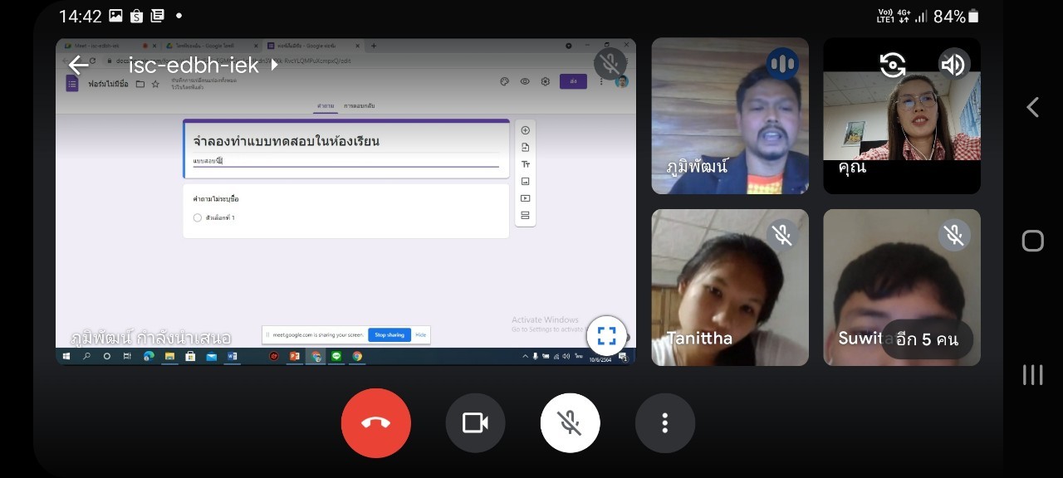The width and height of the screenshot is (1063, 478).
Task: Click the Google Forms preview eye icon
Action: click(x=525, y=81)
